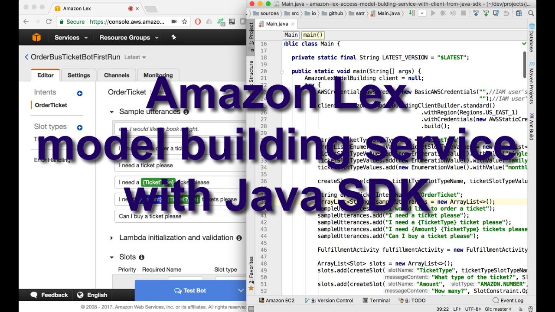Click the IntelliJ editor vertical scrollbar
The width and height of the screenshot is (555, 312).
click(525, 65)
